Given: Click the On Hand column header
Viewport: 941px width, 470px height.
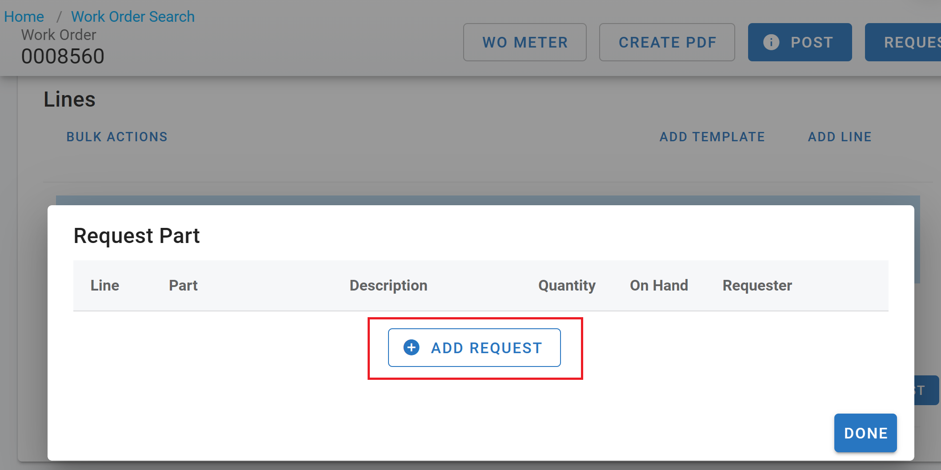Looking at the screenshot, I should (659, 286).
